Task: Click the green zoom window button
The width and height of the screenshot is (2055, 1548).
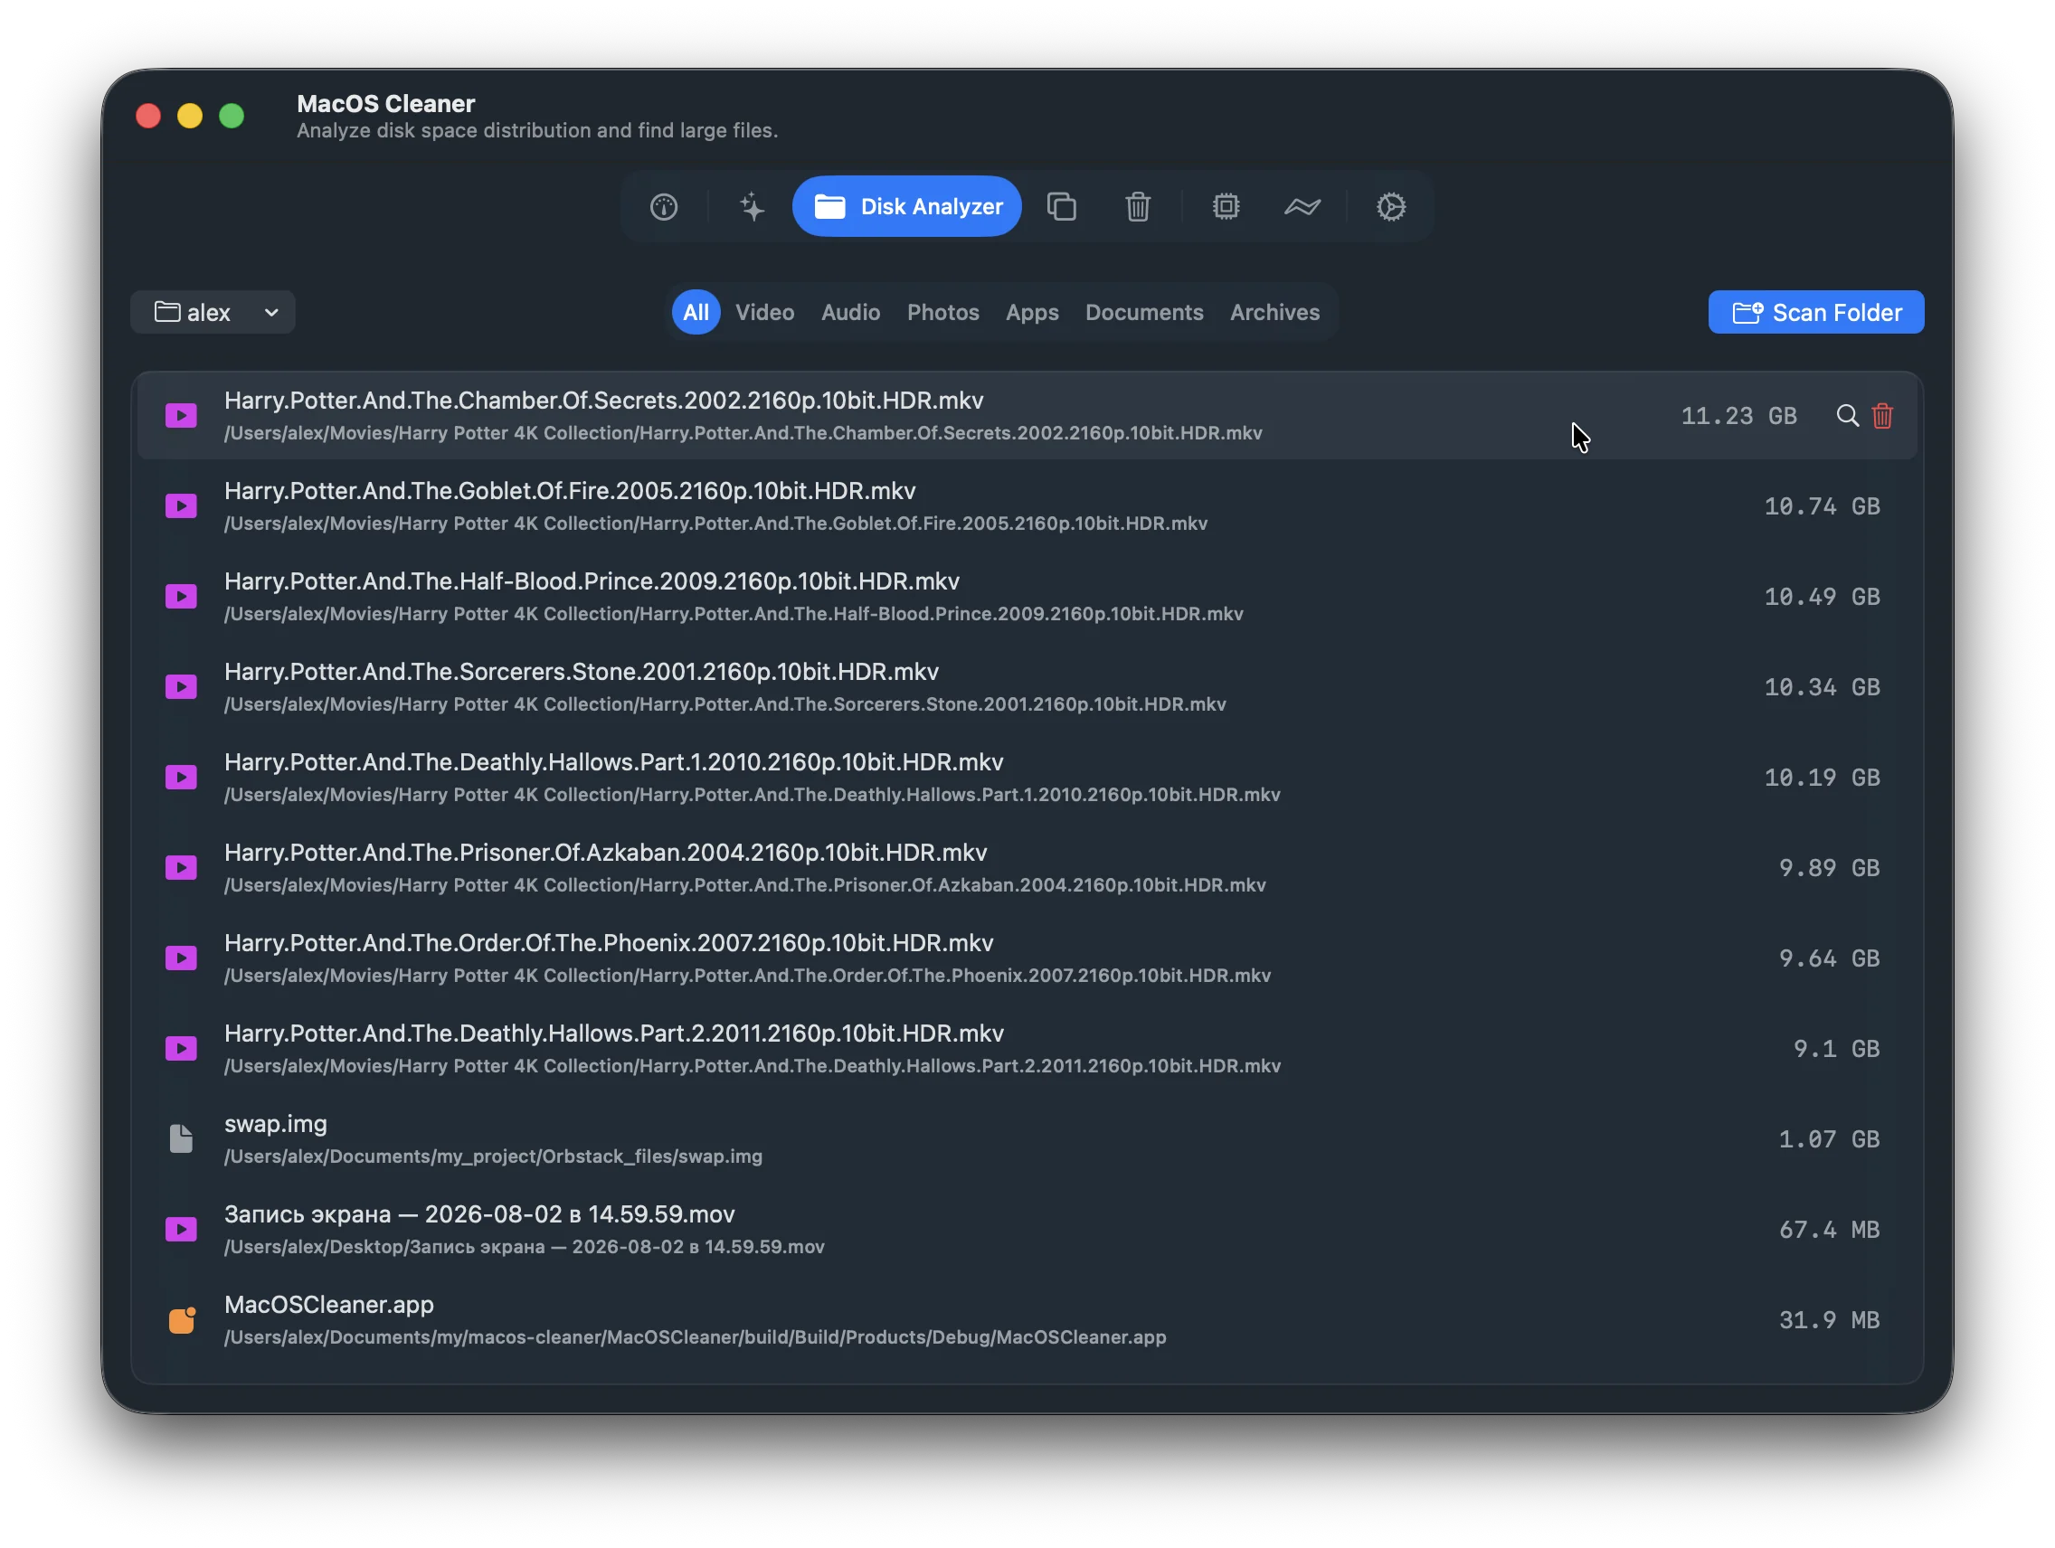Action: tap(232, 115)
